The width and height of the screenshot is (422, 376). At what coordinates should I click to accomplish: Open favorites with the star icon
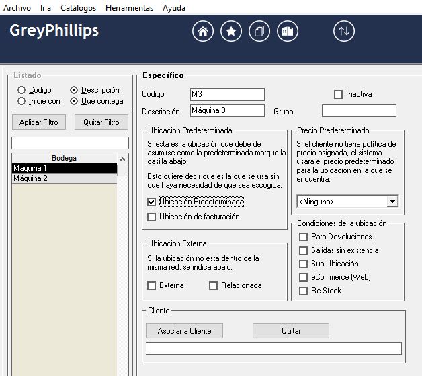click(x=230, y=31)
